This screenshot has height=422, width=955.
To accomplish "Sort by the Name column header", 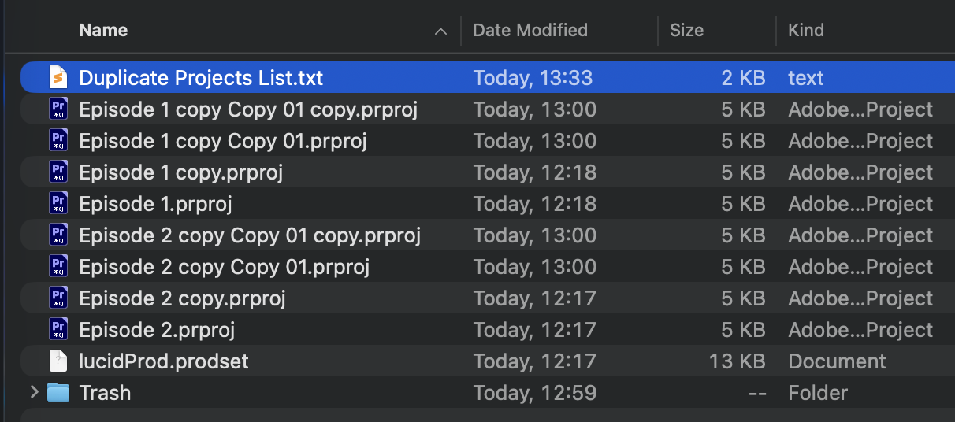I will pos(103,31).
